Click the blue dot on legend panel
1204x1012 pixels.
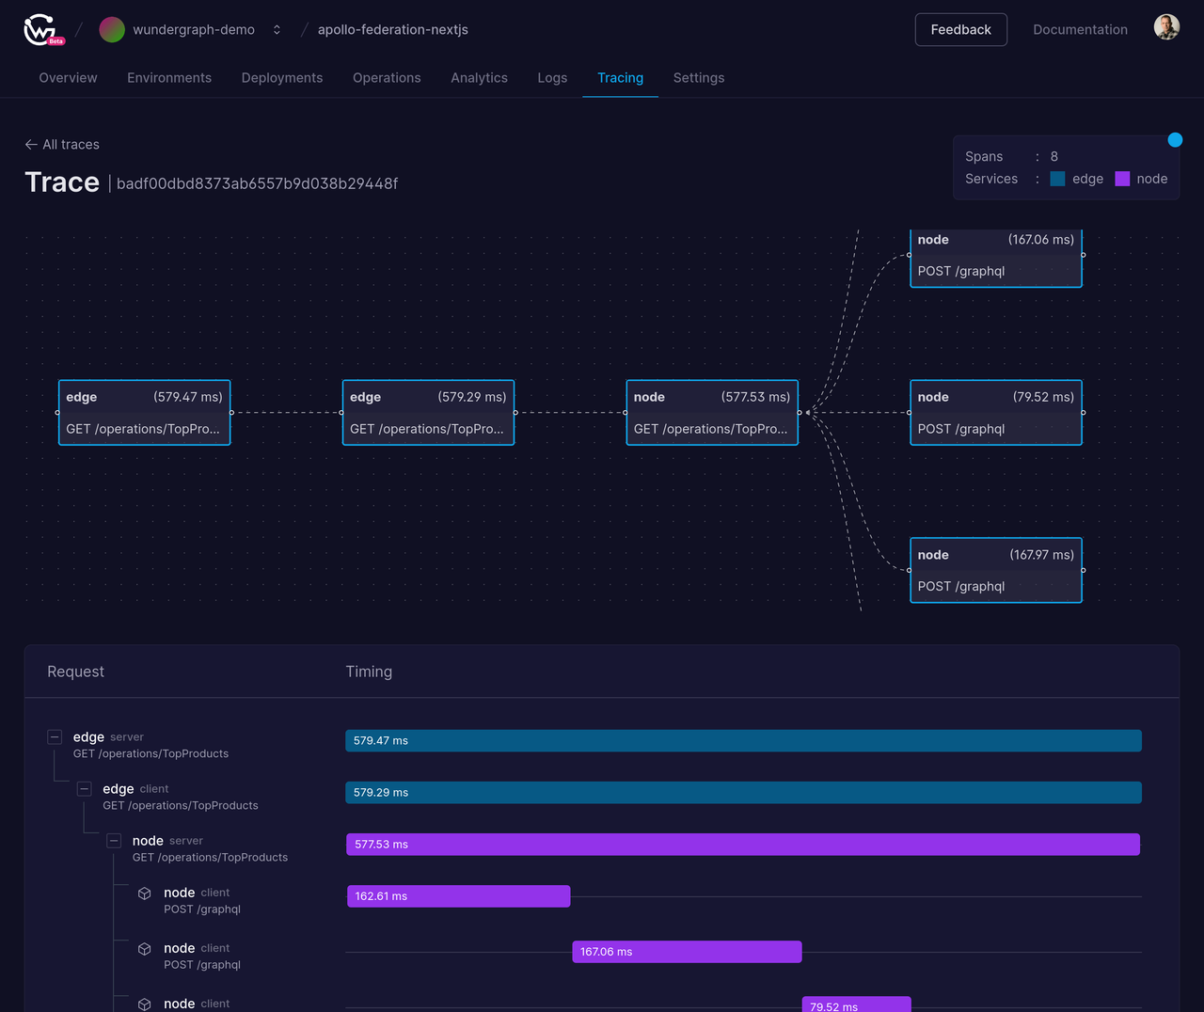pyautogui.click(x=1175, y=140)
